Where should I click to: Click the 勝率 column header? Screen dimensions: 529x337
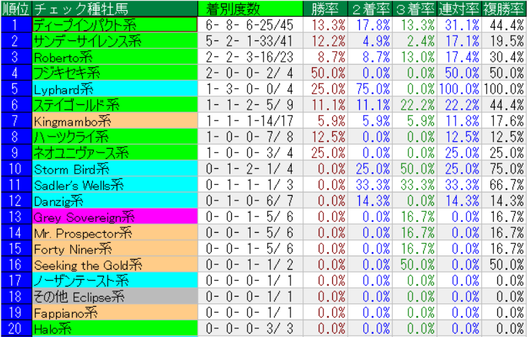tap(328, 9)
